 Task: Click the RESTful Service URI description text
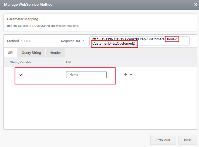coord(43,26)
